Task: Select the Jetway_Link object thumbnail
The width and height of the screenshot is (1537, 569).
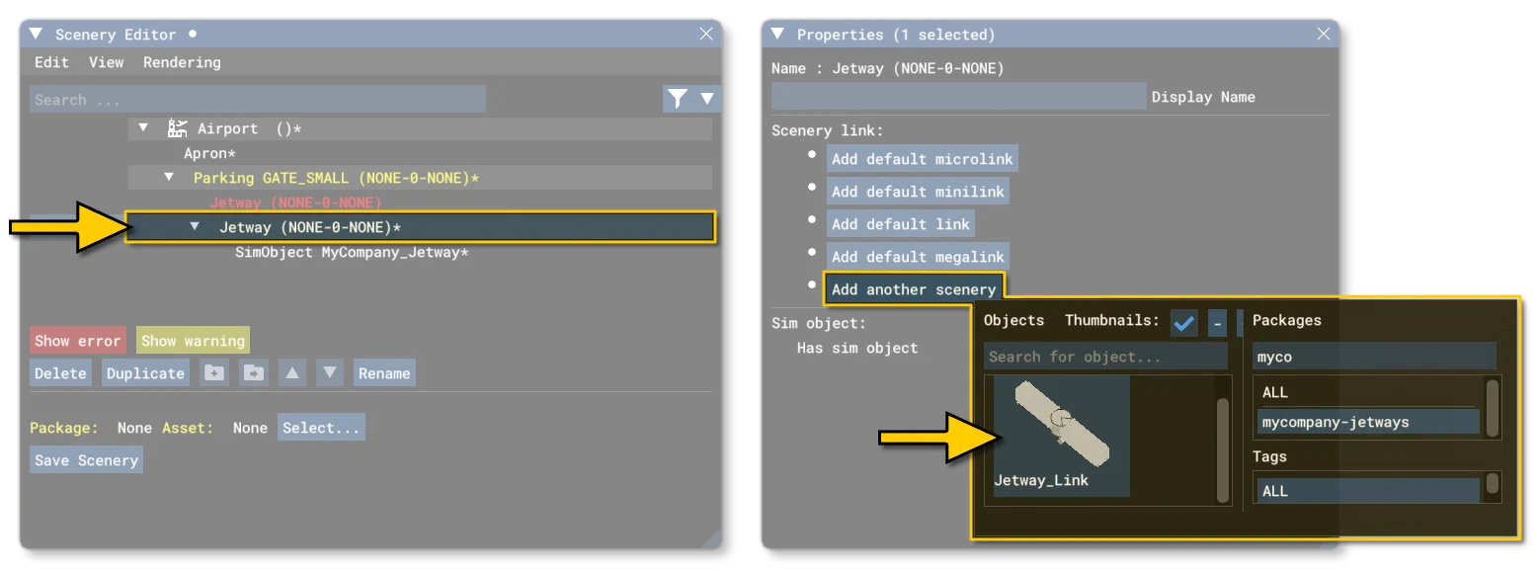Action: pos(1062,436)
